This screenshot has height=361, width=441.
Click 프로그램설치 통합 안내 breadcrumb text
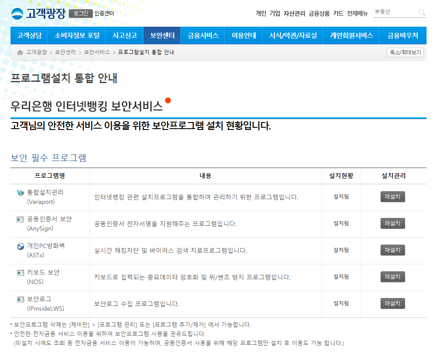point(146,52)
